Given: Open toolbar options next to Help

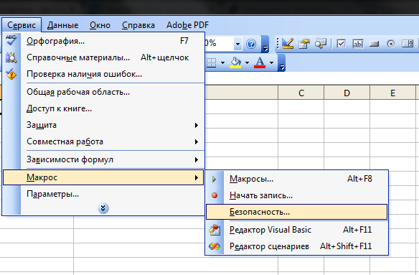Looking at the screenshot, I should (265, 44).
